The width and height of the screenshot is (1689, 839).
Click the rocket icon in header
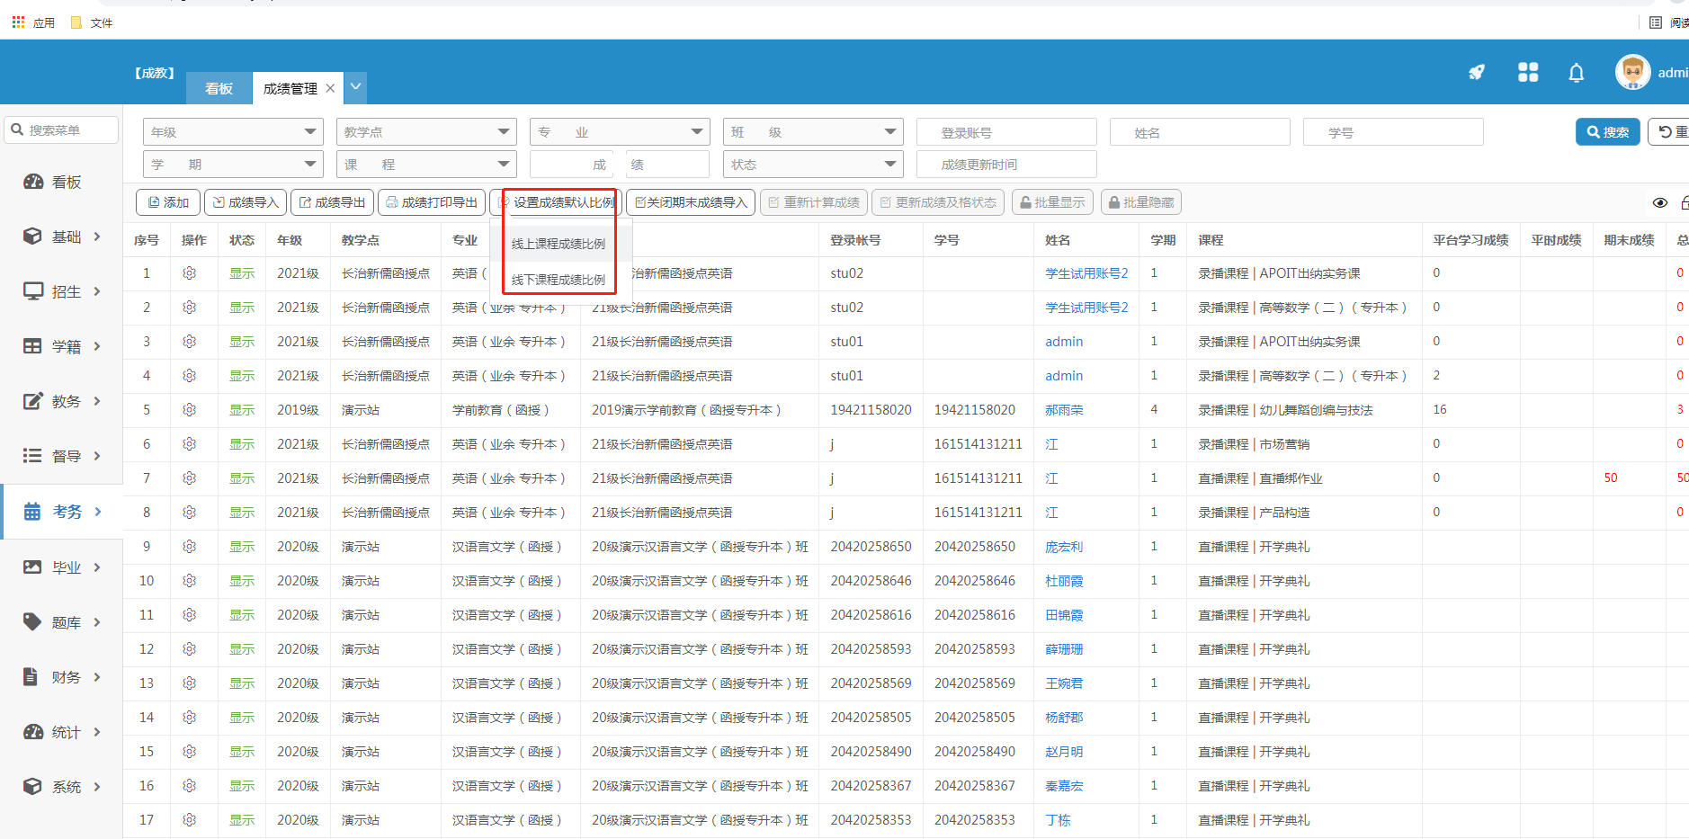pos(1477,73)
